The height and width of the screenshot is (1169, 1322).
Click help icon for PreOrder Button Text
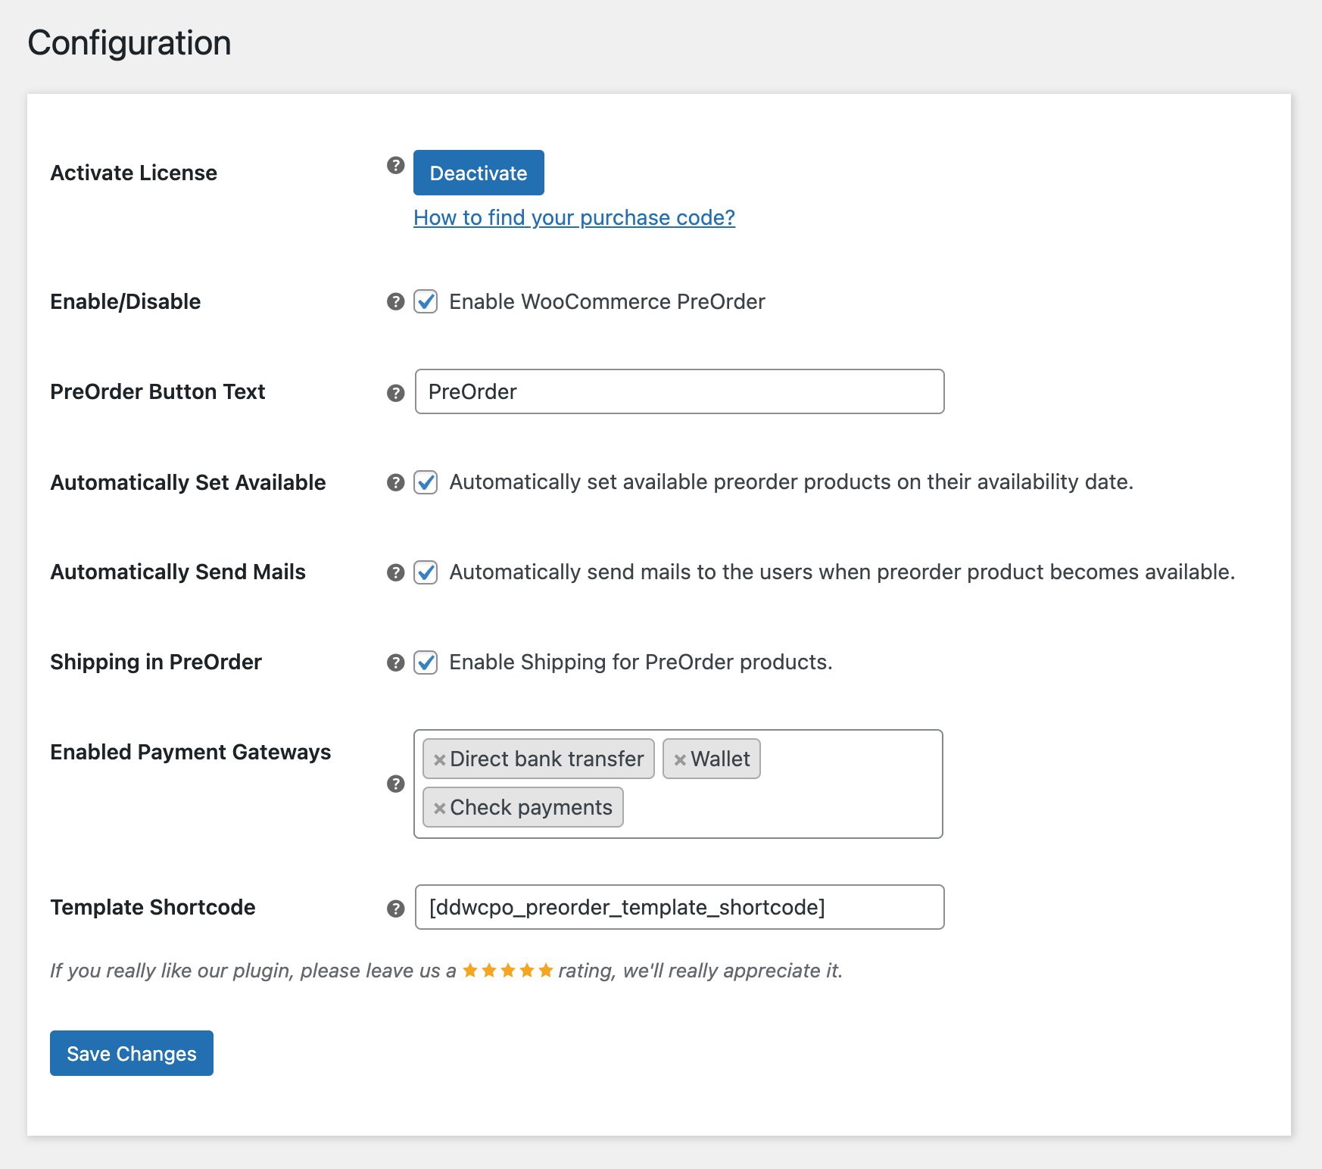tap(395, 392)
